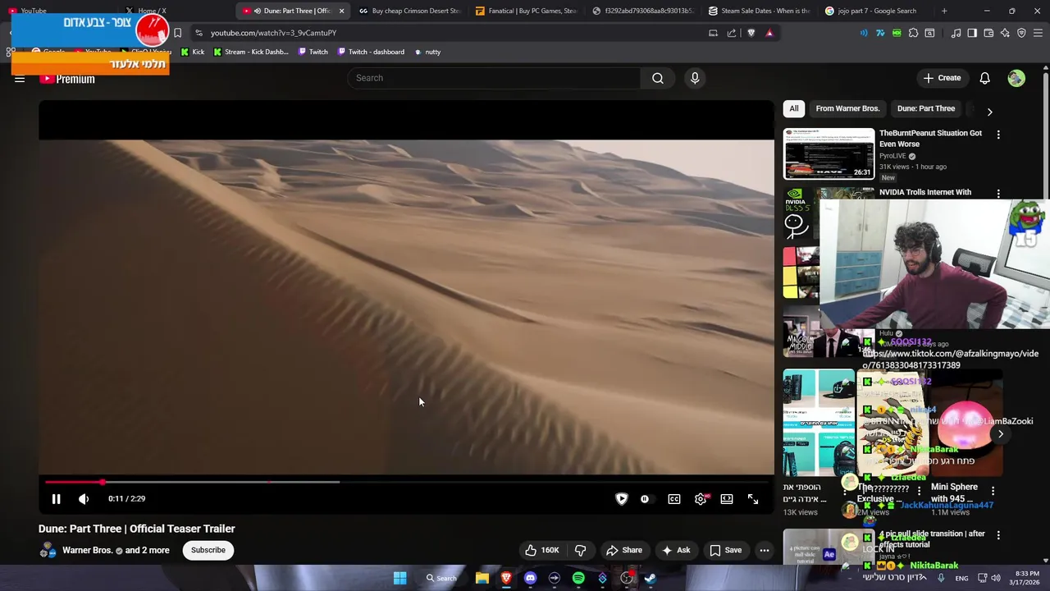This screenshot has width=1050, height=591.
Task: Open the Create menu
Action: 942,78
